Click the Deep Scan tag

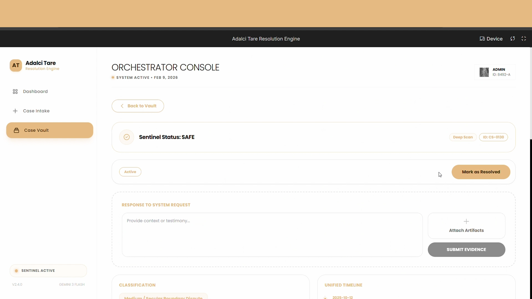(x=463, y=137)
